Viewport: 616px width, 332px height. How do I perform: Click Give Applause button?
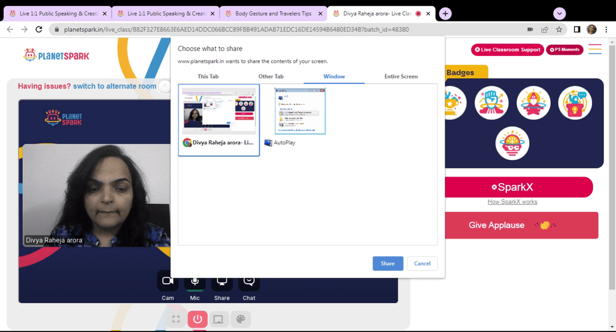tap(522, 226)
